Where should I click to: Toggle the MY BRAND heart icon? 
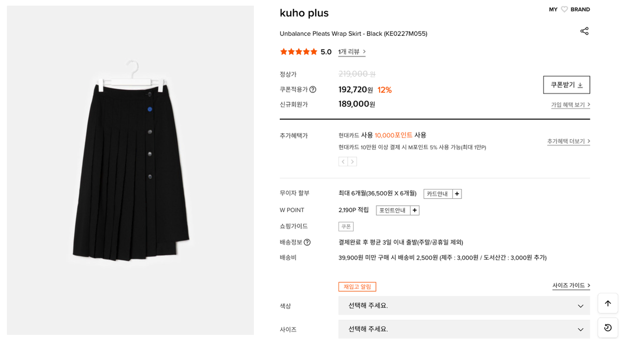point(564,9)
